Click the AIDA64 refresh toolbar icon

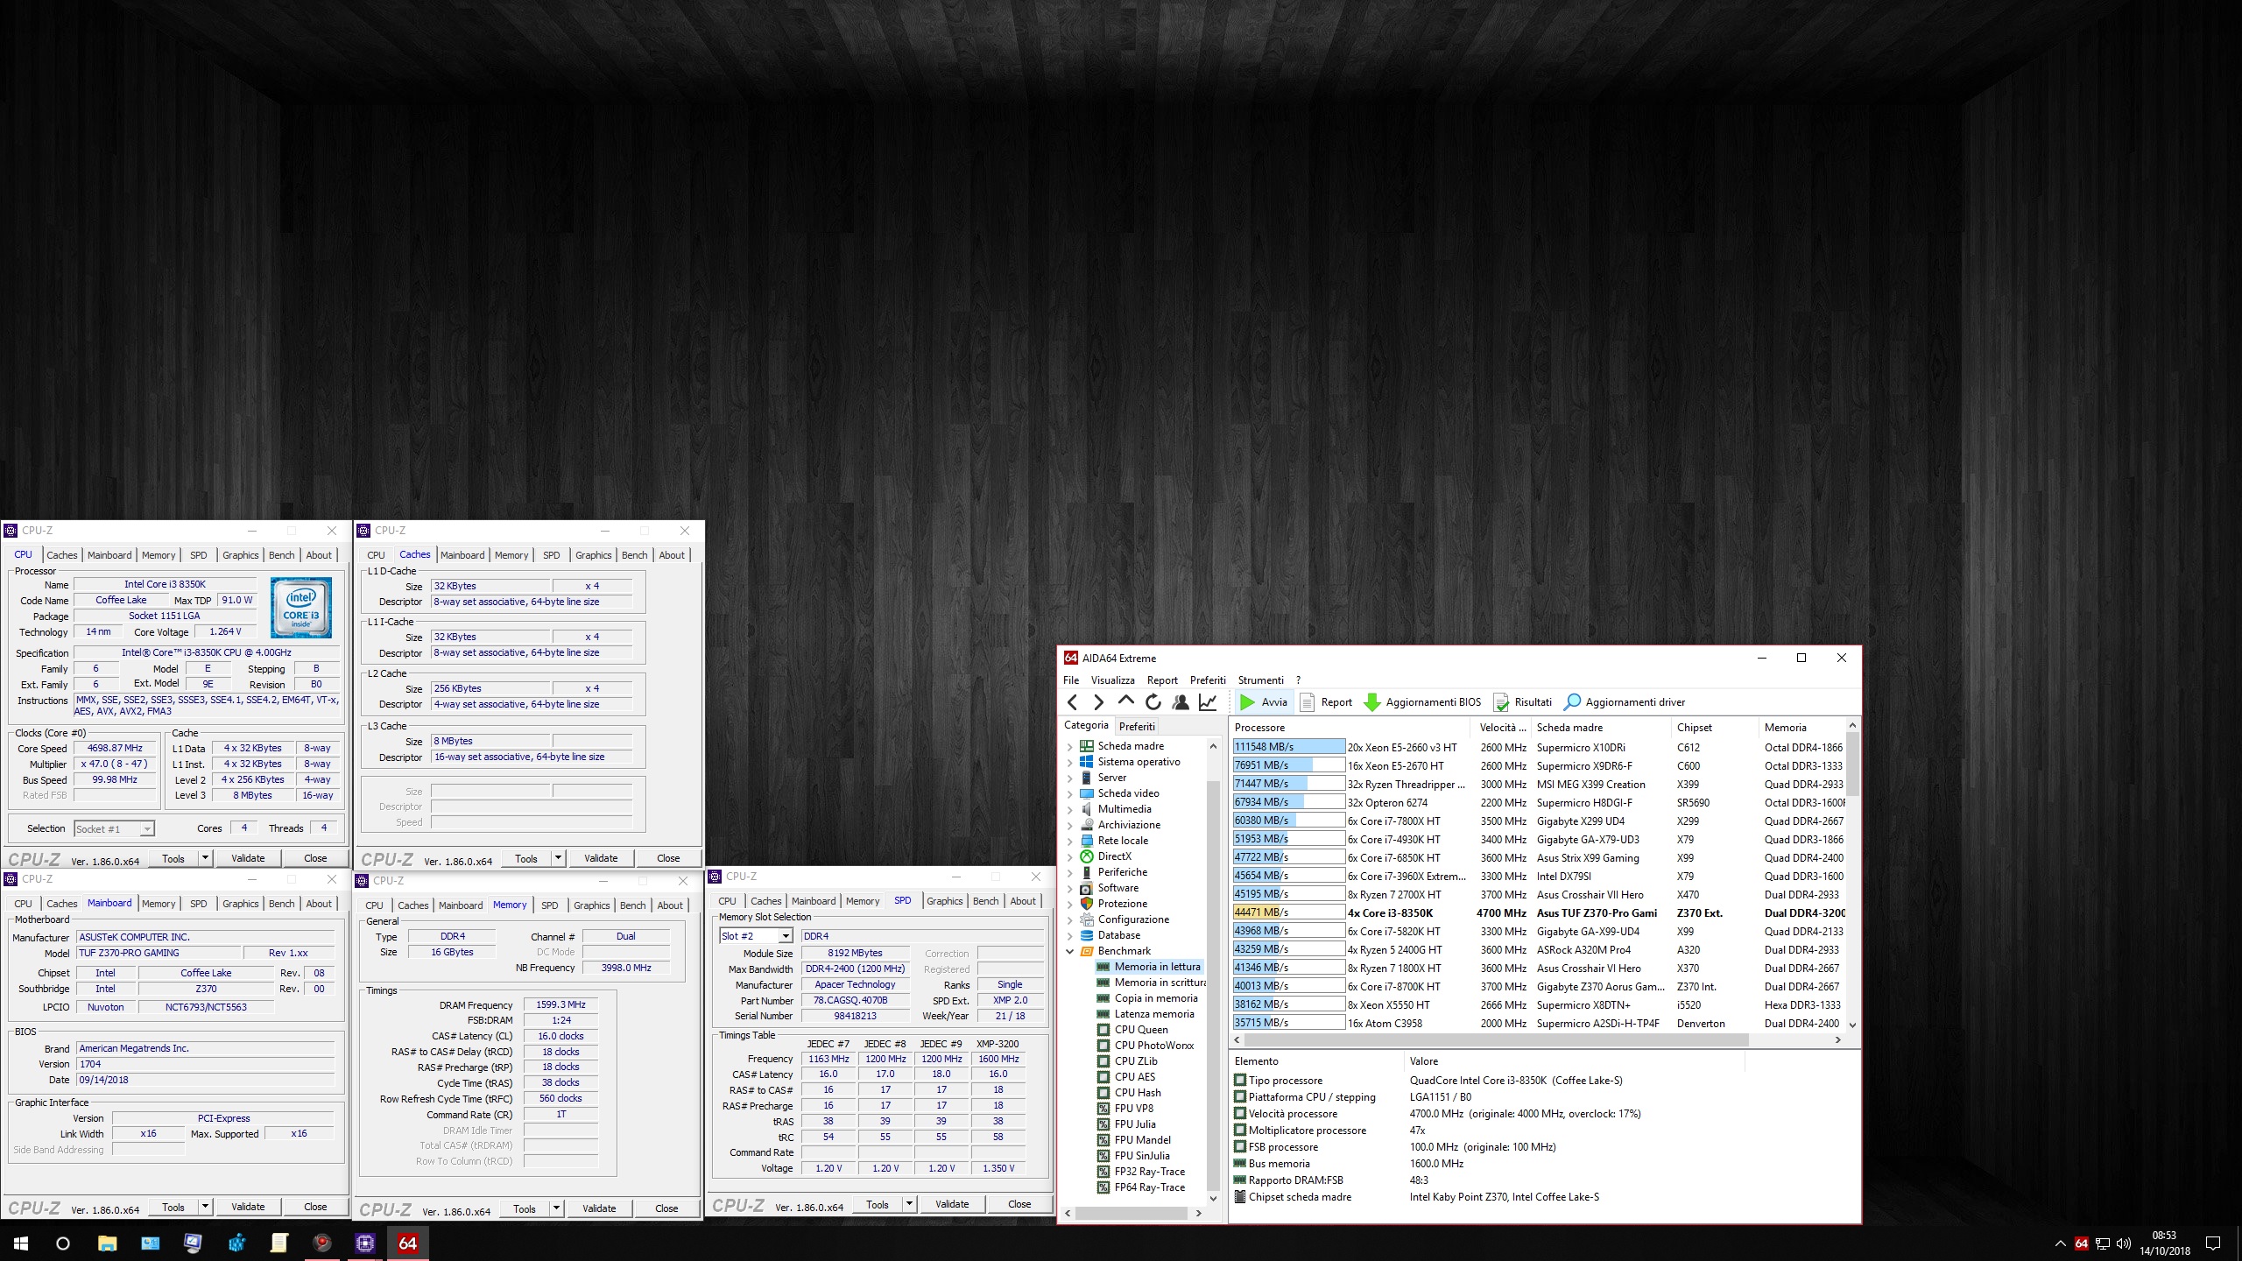click(1153, 701)
